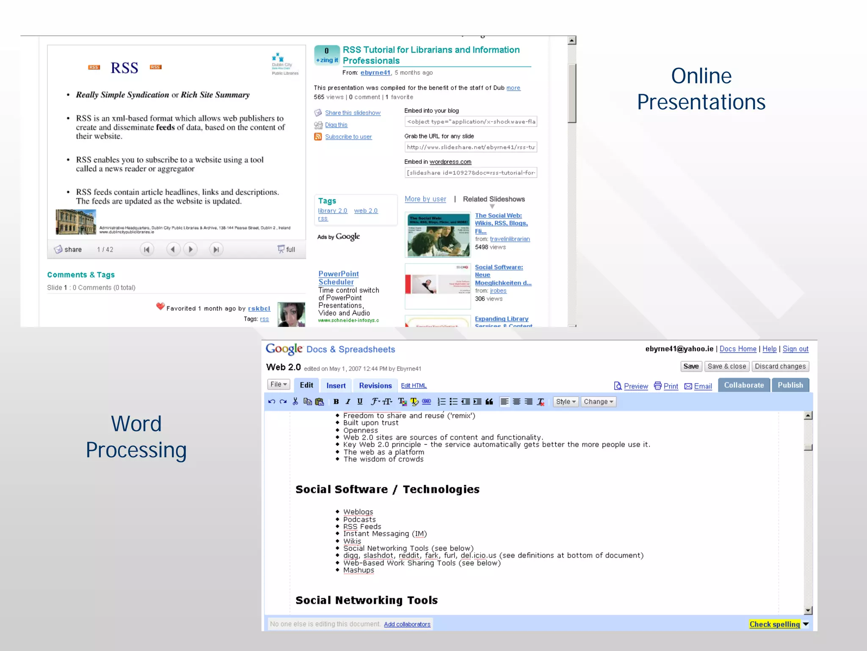Click the undo icon in editor toolbar

coord(271,402)
